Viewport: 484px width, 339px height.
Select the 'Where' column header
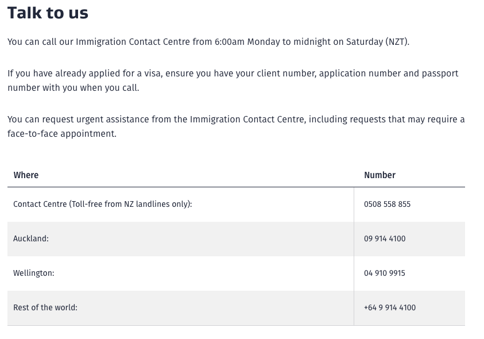pyautogui.click(x=26, y=175)
